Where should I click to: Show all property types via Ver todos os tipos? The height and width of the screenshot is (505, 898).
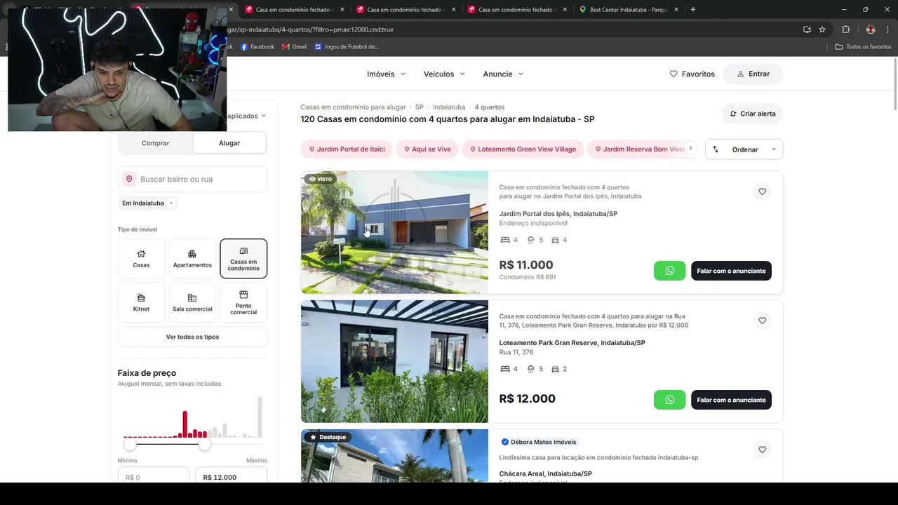click(192, 337)
